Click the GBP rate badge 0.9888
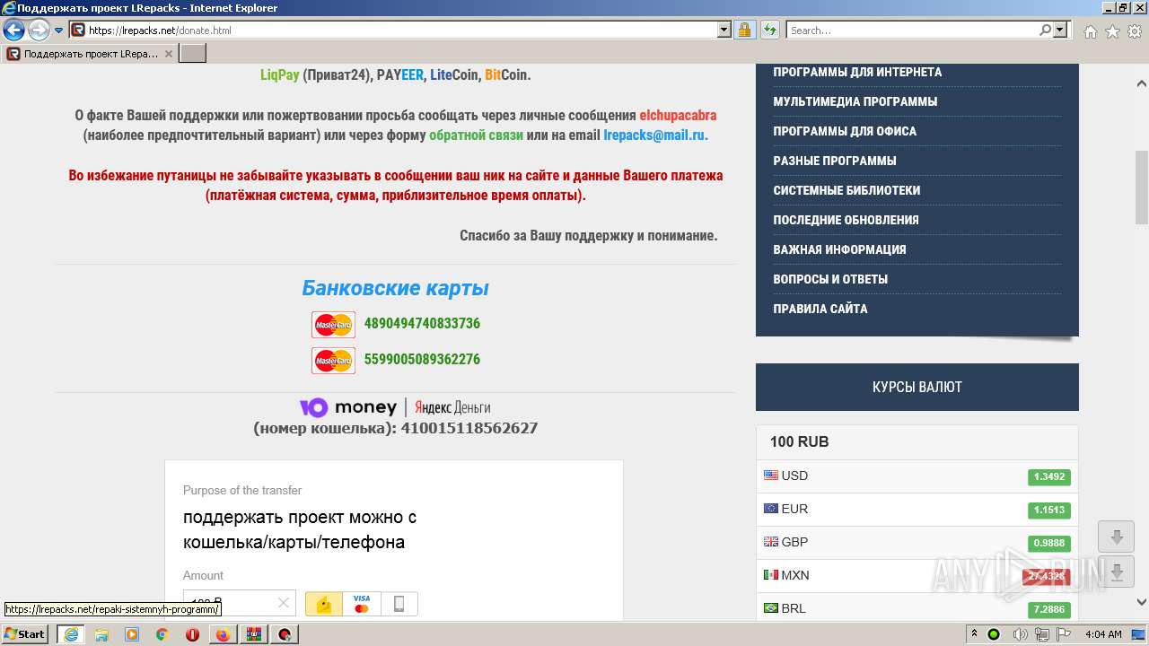This screenshot has width=1149, height=646. [1048, 543]
